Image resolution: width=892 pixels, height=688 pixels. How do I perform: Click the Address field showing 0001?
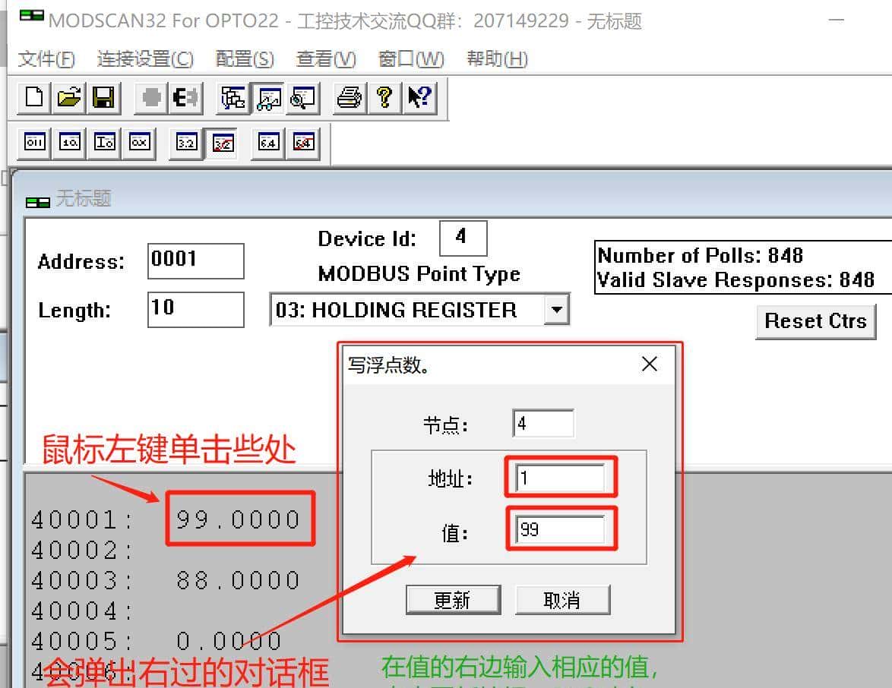tap(195, 260)
